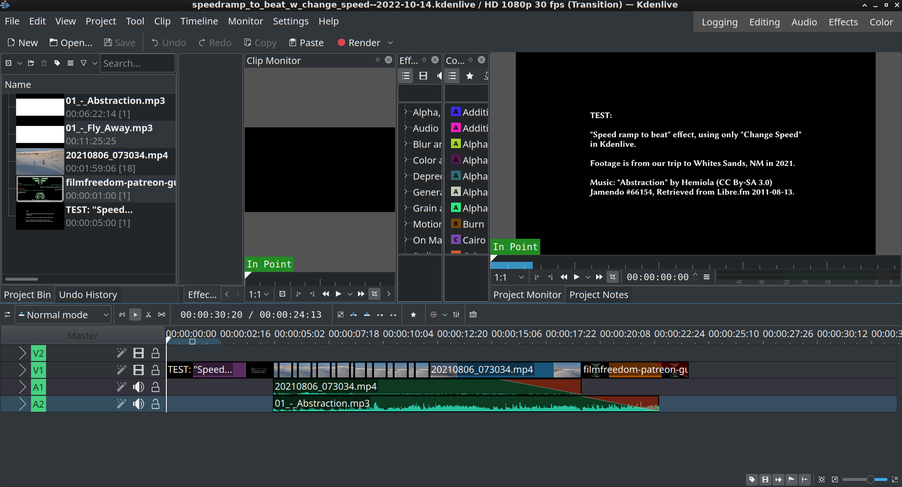Lock the V1 video track
This screenshot has height=487, width=902.
point(156,370)
